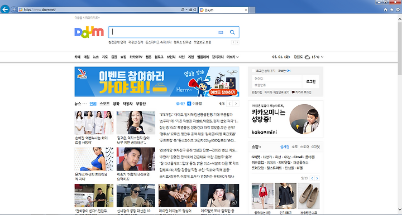Click the address bar lock icon

click(x=190, y=9)
